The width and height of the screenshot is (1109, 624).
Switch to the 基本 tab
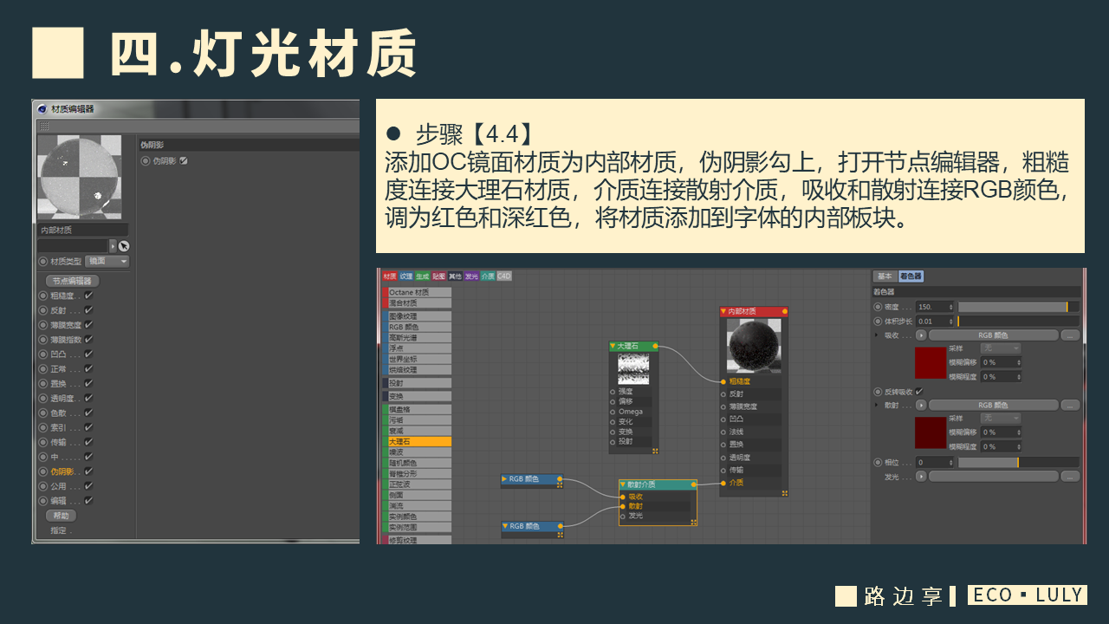pyautogui.click(x=885, y=276)
